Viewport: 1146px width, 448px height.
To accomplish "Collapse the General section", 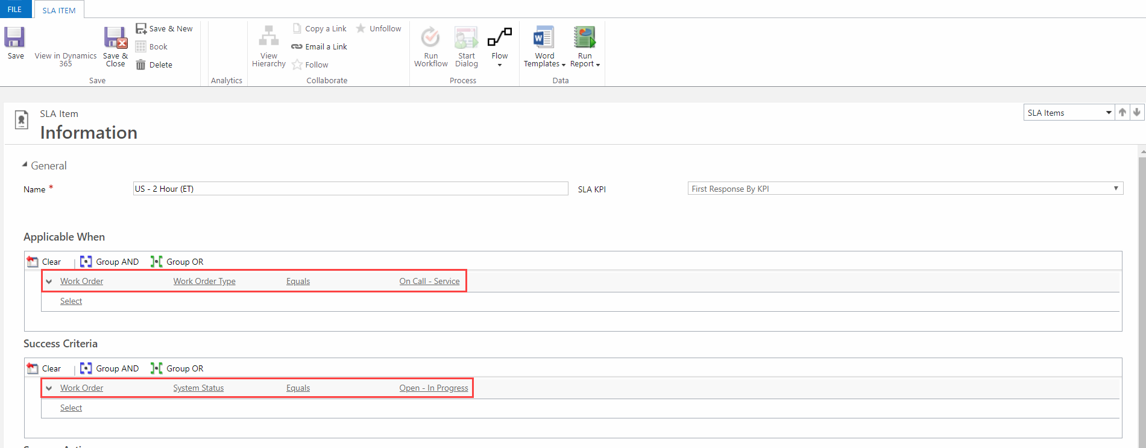I will (x=25, y=165).
